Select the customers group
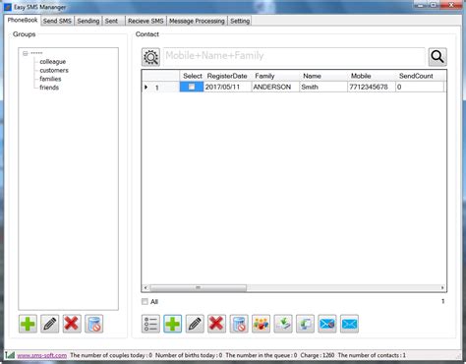This screenshot has width=466, height=364. pyautogui.click(x=54, y=70)
